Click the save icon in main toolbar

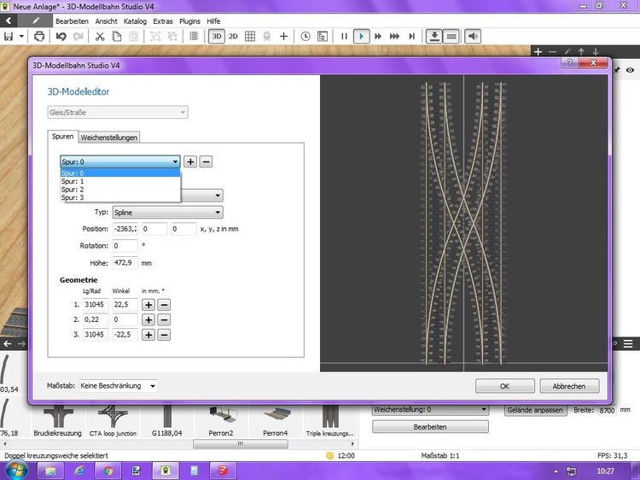[x=9, y=37]
